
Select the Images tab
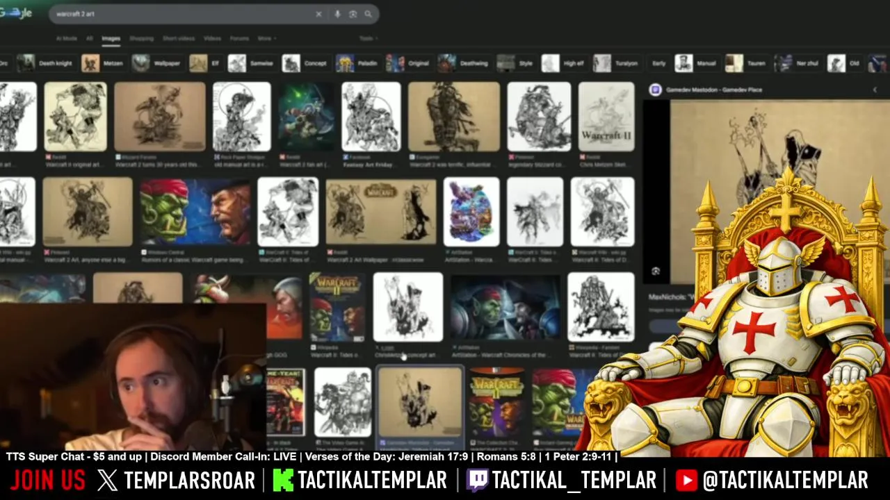[x=111, y=38]
